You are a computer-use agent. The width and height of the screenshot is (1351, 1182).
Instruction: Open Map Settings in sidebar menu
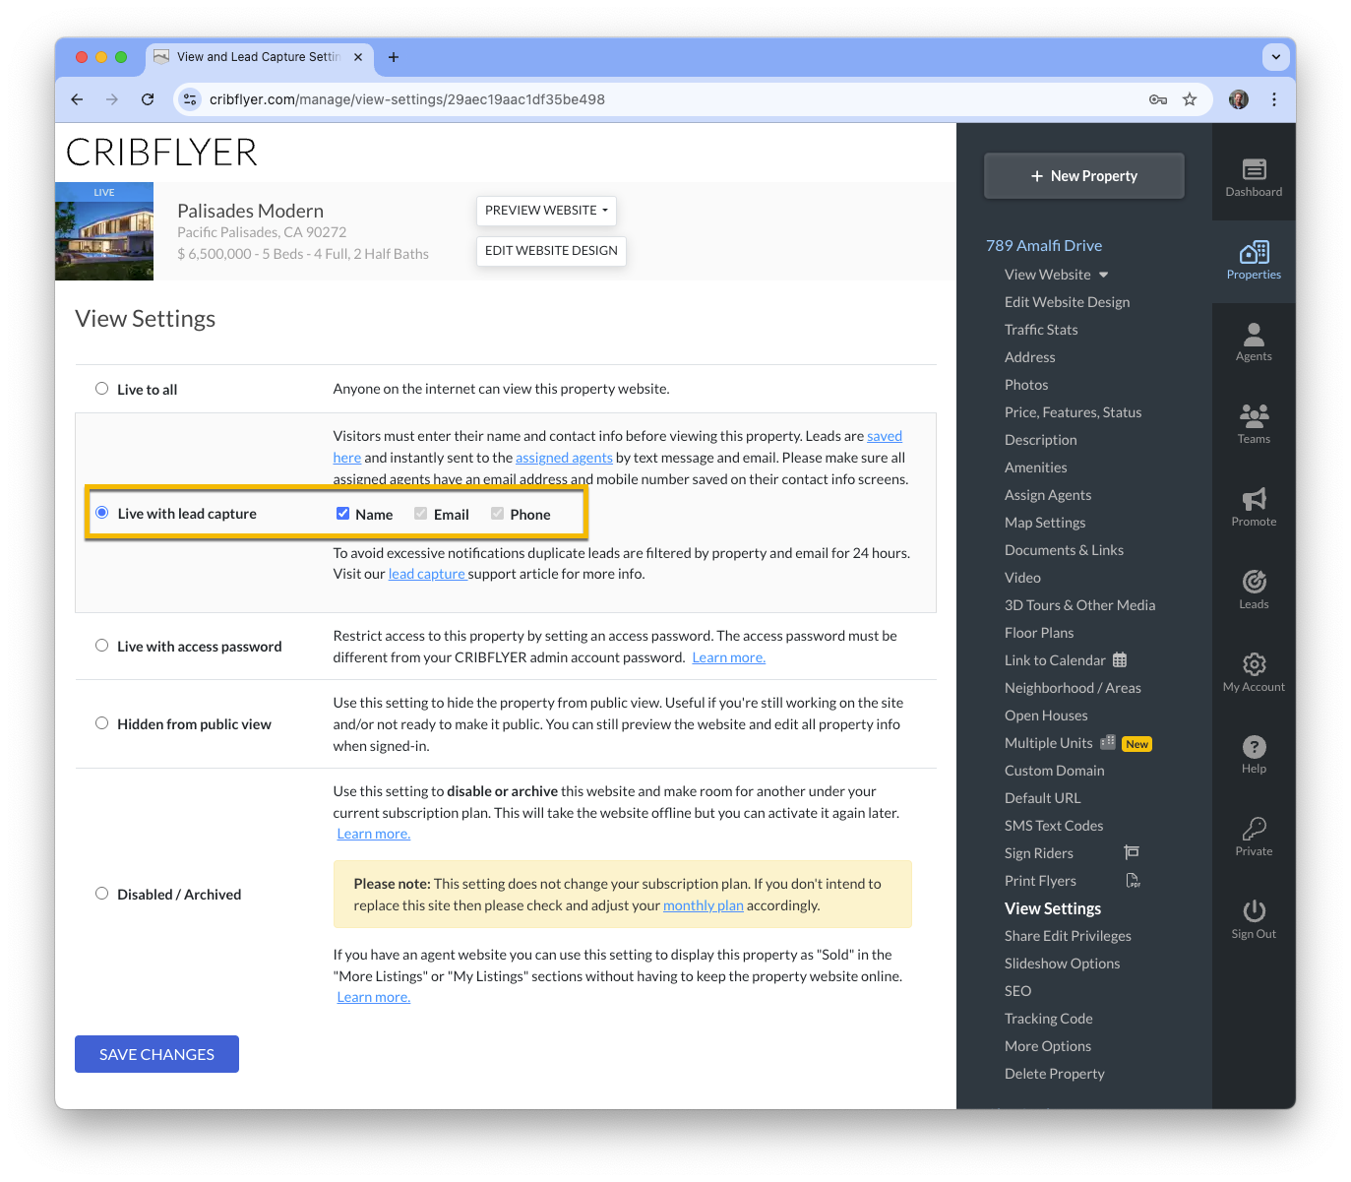pos(1045,523)
